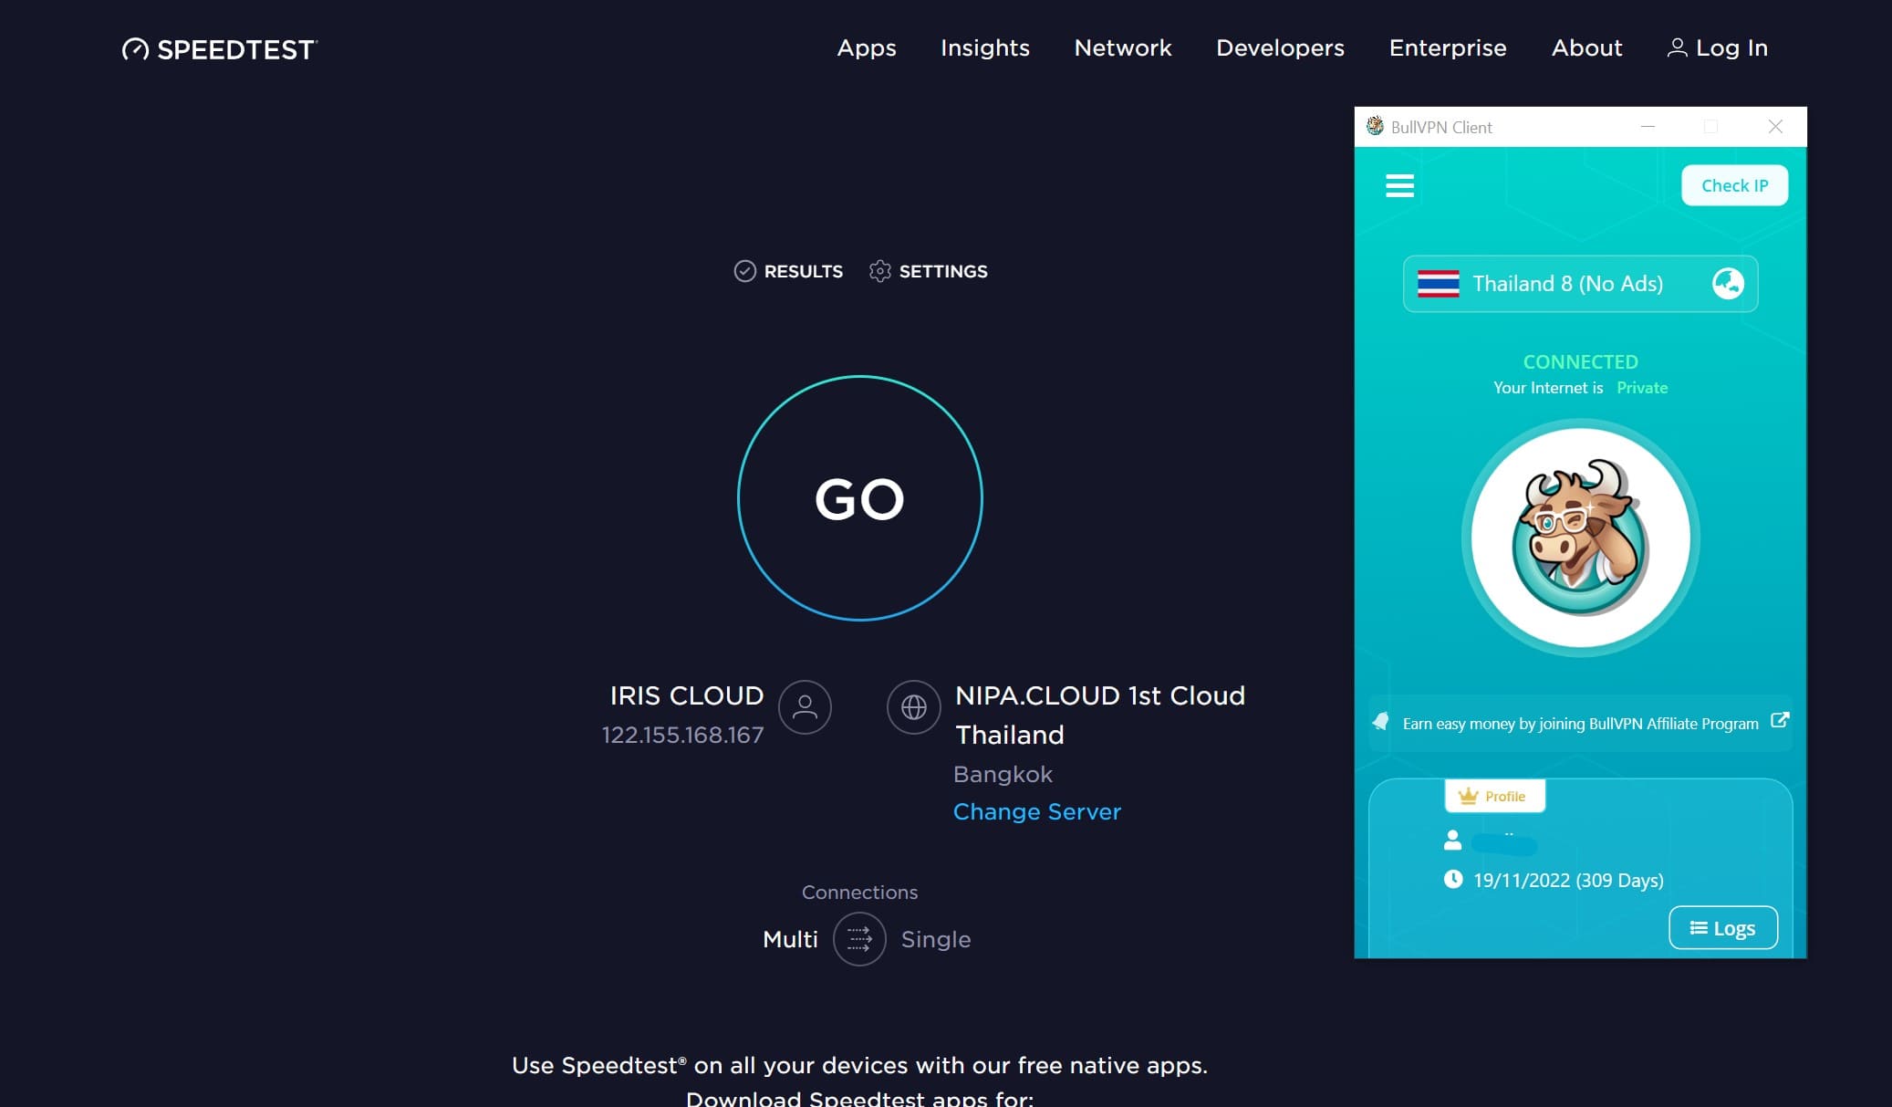The height and width of the screenshot is (1107, 1892).
Task: Start test with GO button
Action: pos(859,498)
